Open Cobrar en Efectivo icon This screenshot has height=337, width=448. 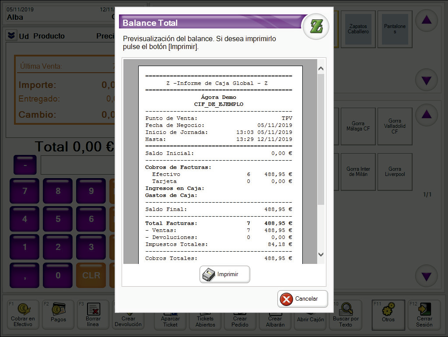pos(23,310)
